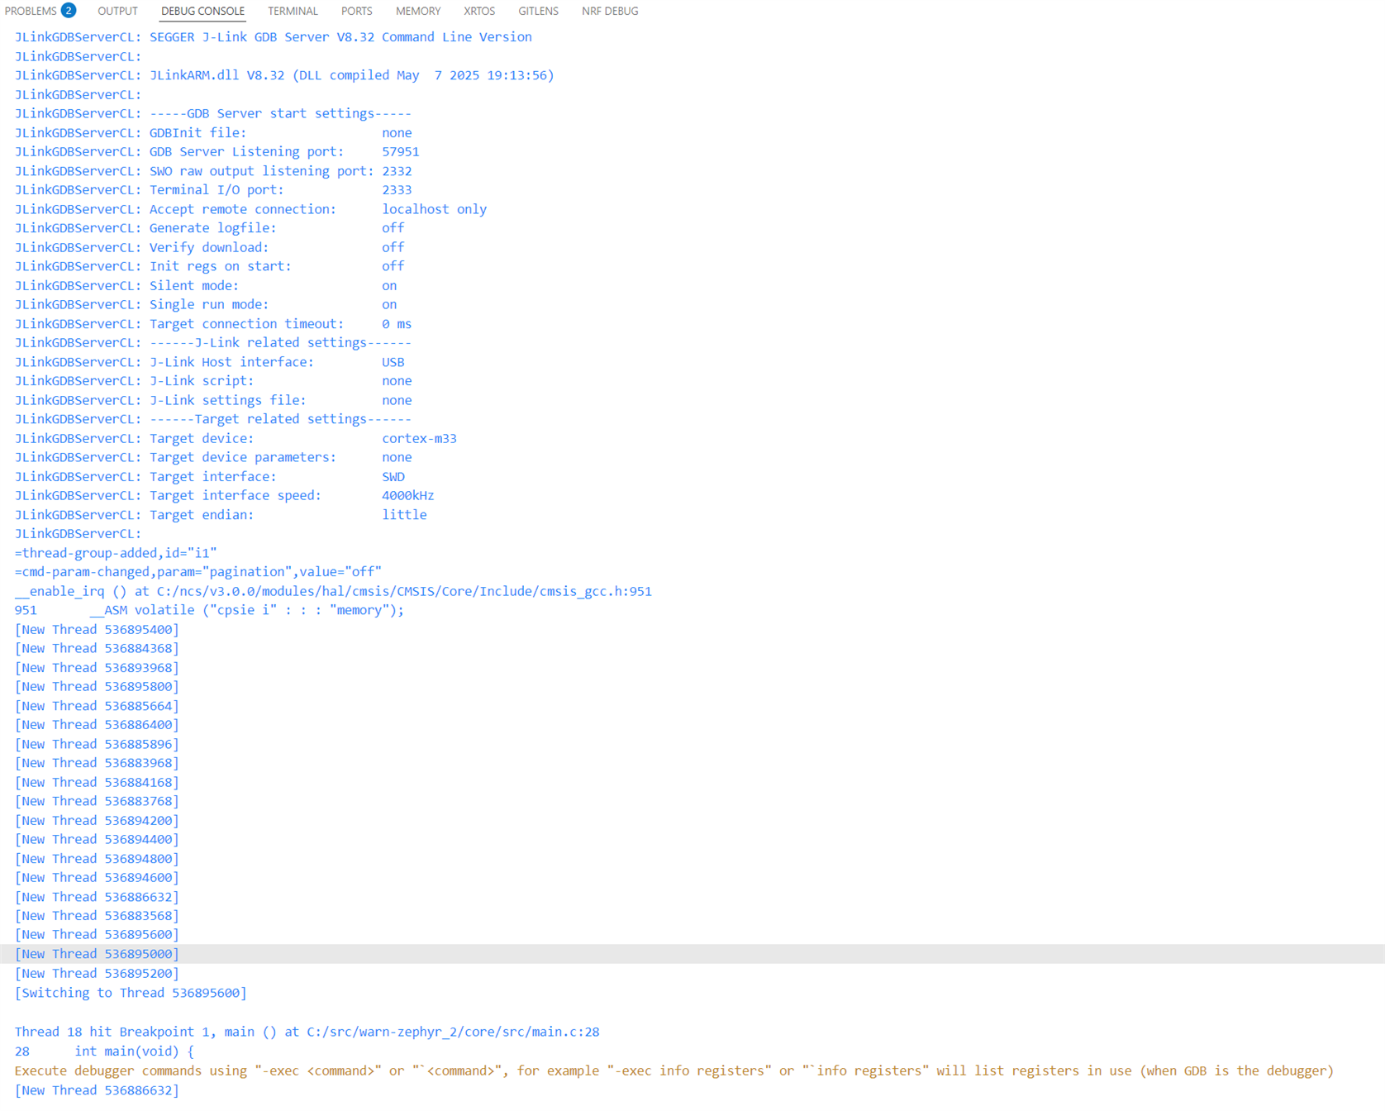
Task: Select the DEBUG CONSOLE tab
Action: click(x=202, y=11)
